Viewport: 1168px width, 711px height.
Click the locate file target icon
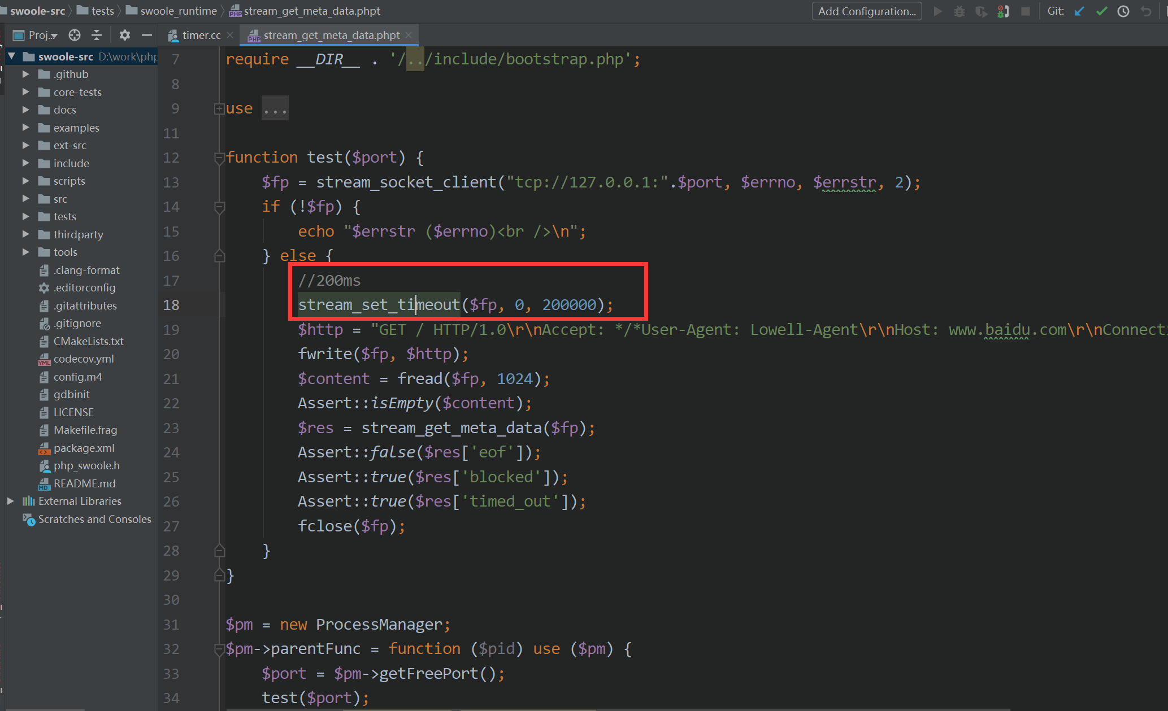click(x=75, y=35)
